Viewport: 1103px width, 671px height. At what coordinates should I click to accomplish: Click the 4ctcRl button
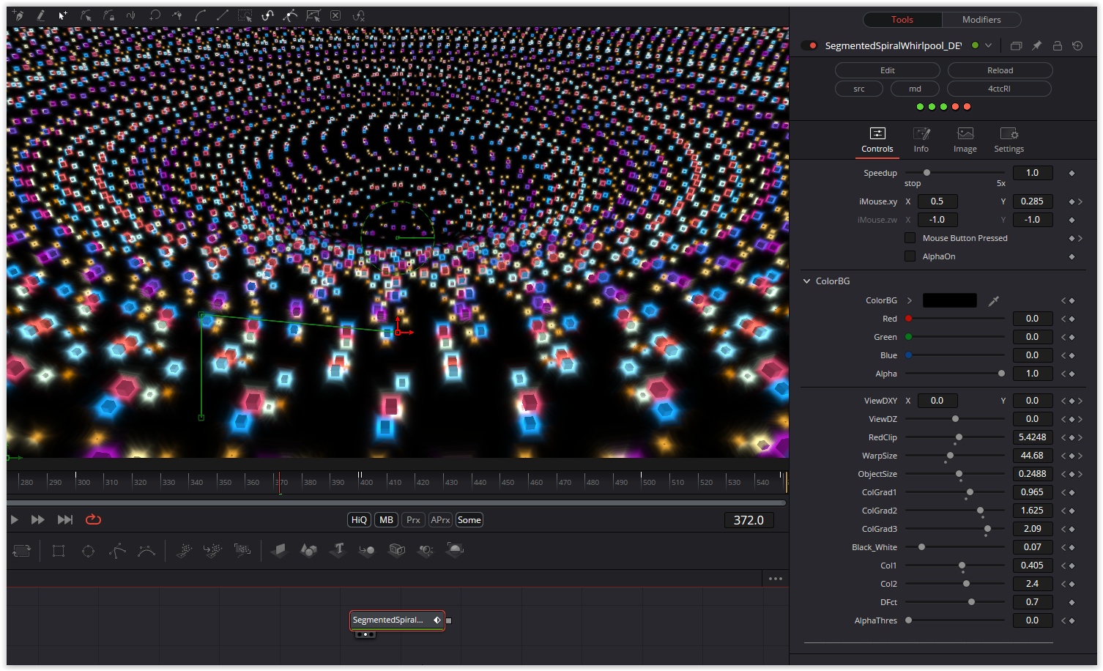click(1000, 89)
